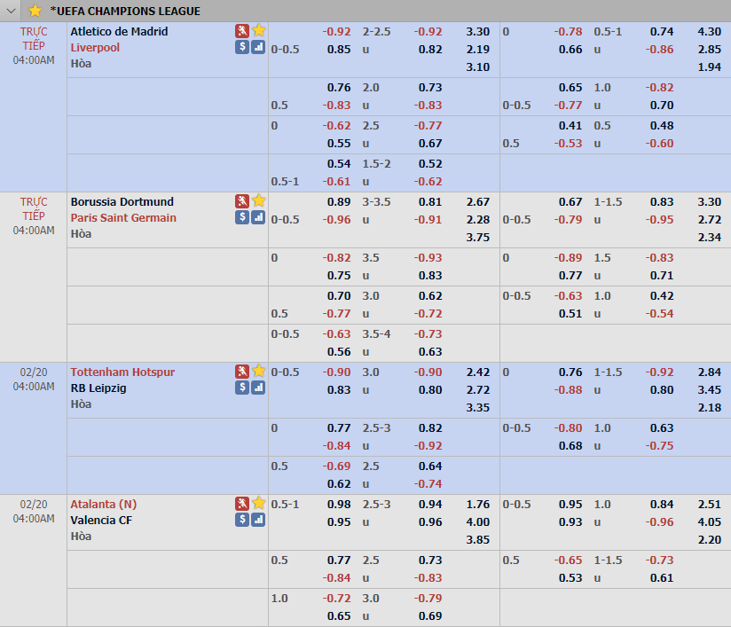Pick the first-half draw odds 1.94
Viewport: 731px width, 627px height.
pos(709,67)
